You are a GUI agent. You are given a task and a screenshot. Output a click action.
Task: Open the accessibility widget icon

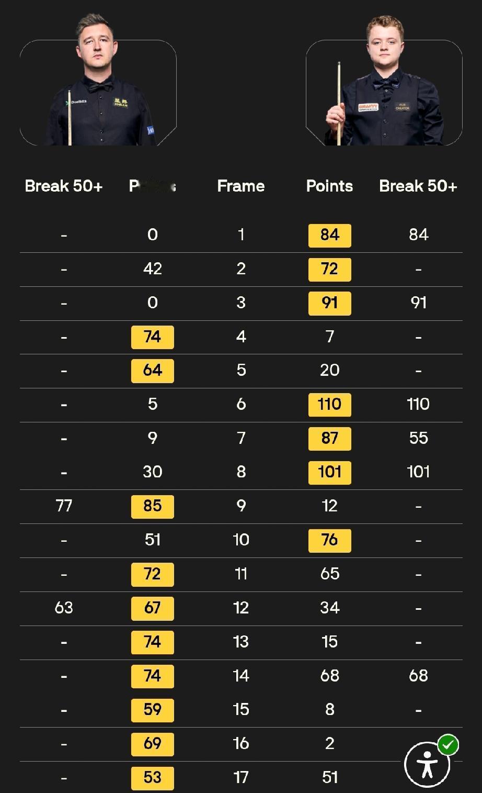428,765
